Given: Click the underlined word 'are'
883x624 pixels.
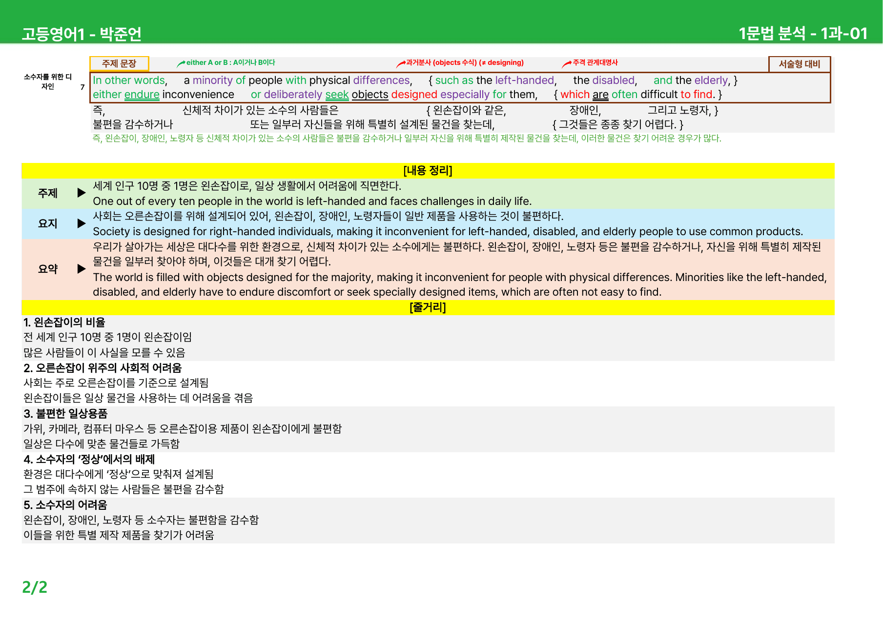Looking at the screenshot, I should pos(600,95).
